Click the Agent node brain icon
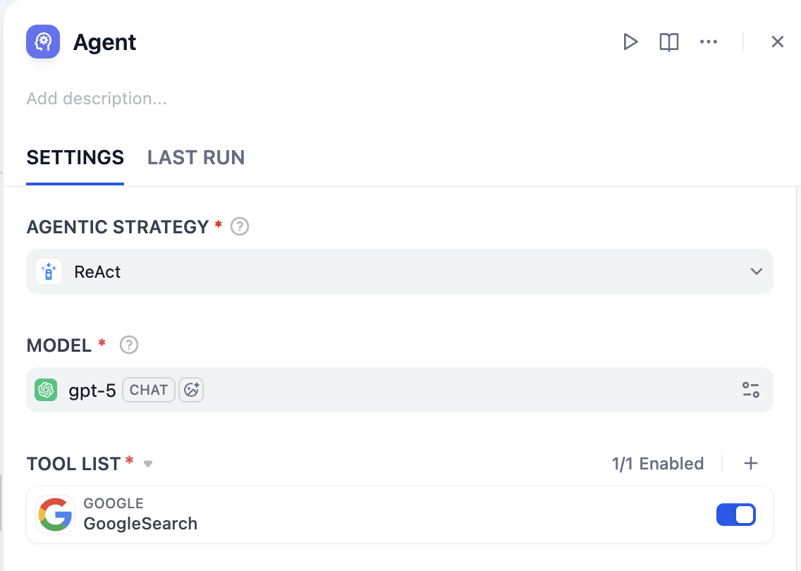Viewport: 801px width, 571px height. 43,42
